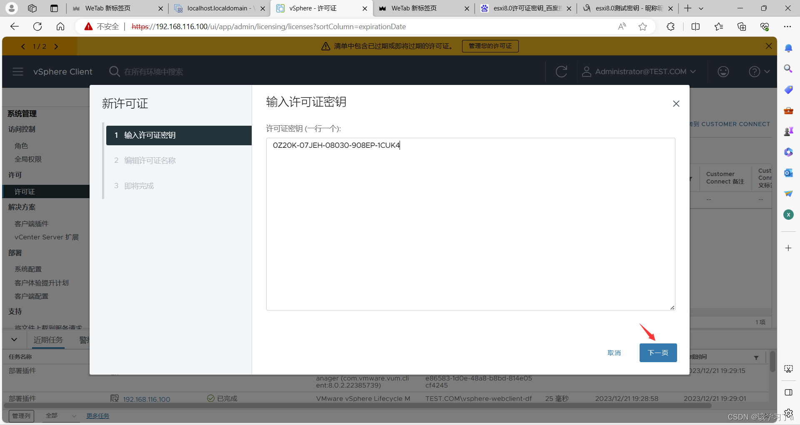Click vSphere global search field
This screenshot has height=425, width=800.
click(153, 72)
